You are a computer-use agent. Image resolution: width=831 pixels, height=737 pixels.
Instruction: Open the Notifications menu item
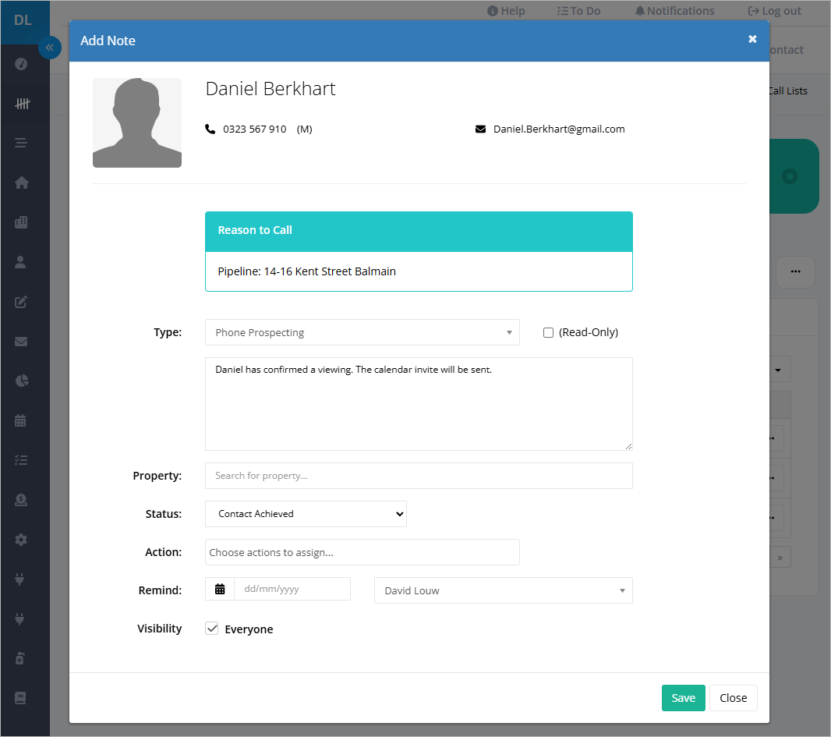(674, 11)
